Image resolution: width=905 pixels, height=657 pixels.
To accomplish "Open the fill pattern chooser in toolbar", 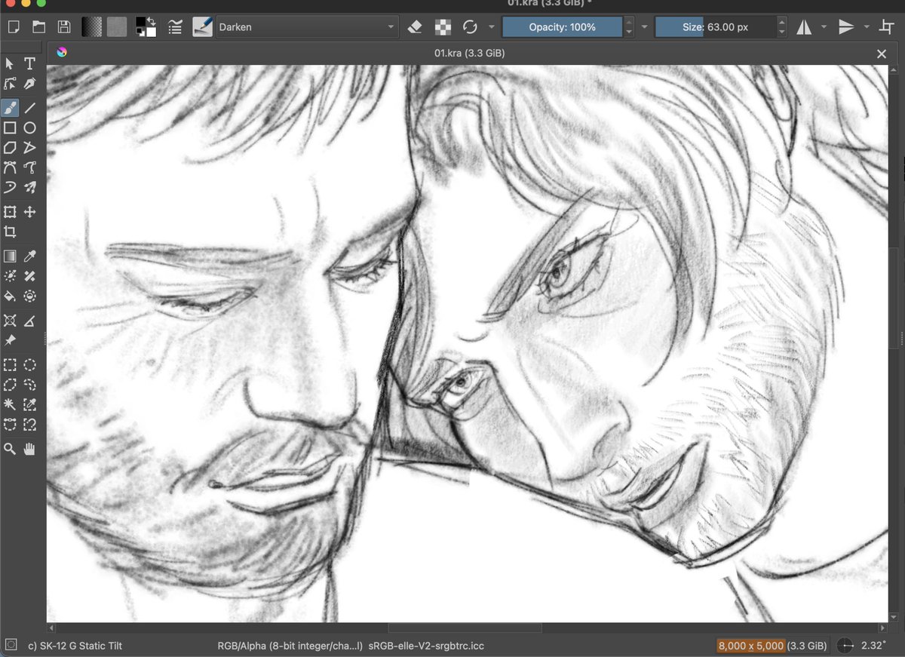I will pos(117,27).
